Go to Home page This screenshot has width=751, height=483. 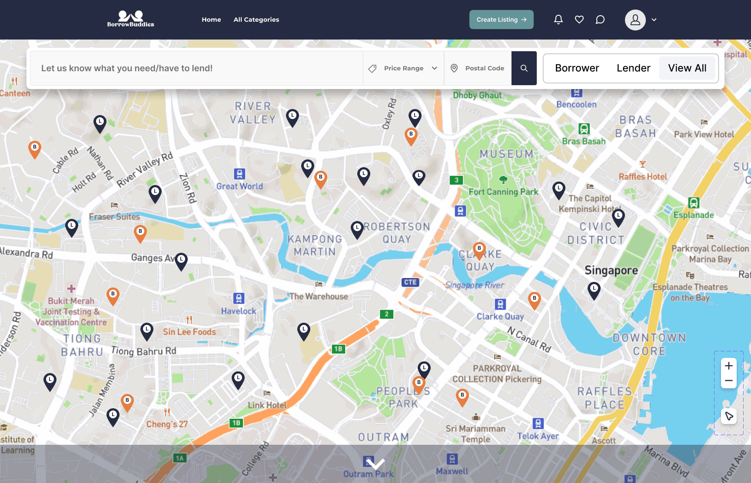[211, 20]
